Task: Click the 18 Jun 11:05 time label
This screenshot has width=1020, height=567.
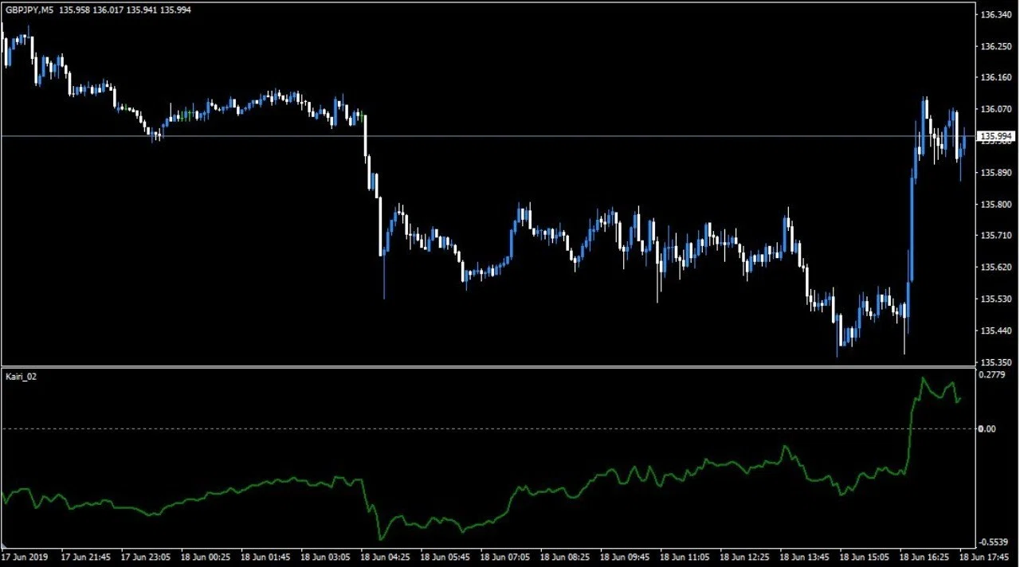Action: click(685, 556)
